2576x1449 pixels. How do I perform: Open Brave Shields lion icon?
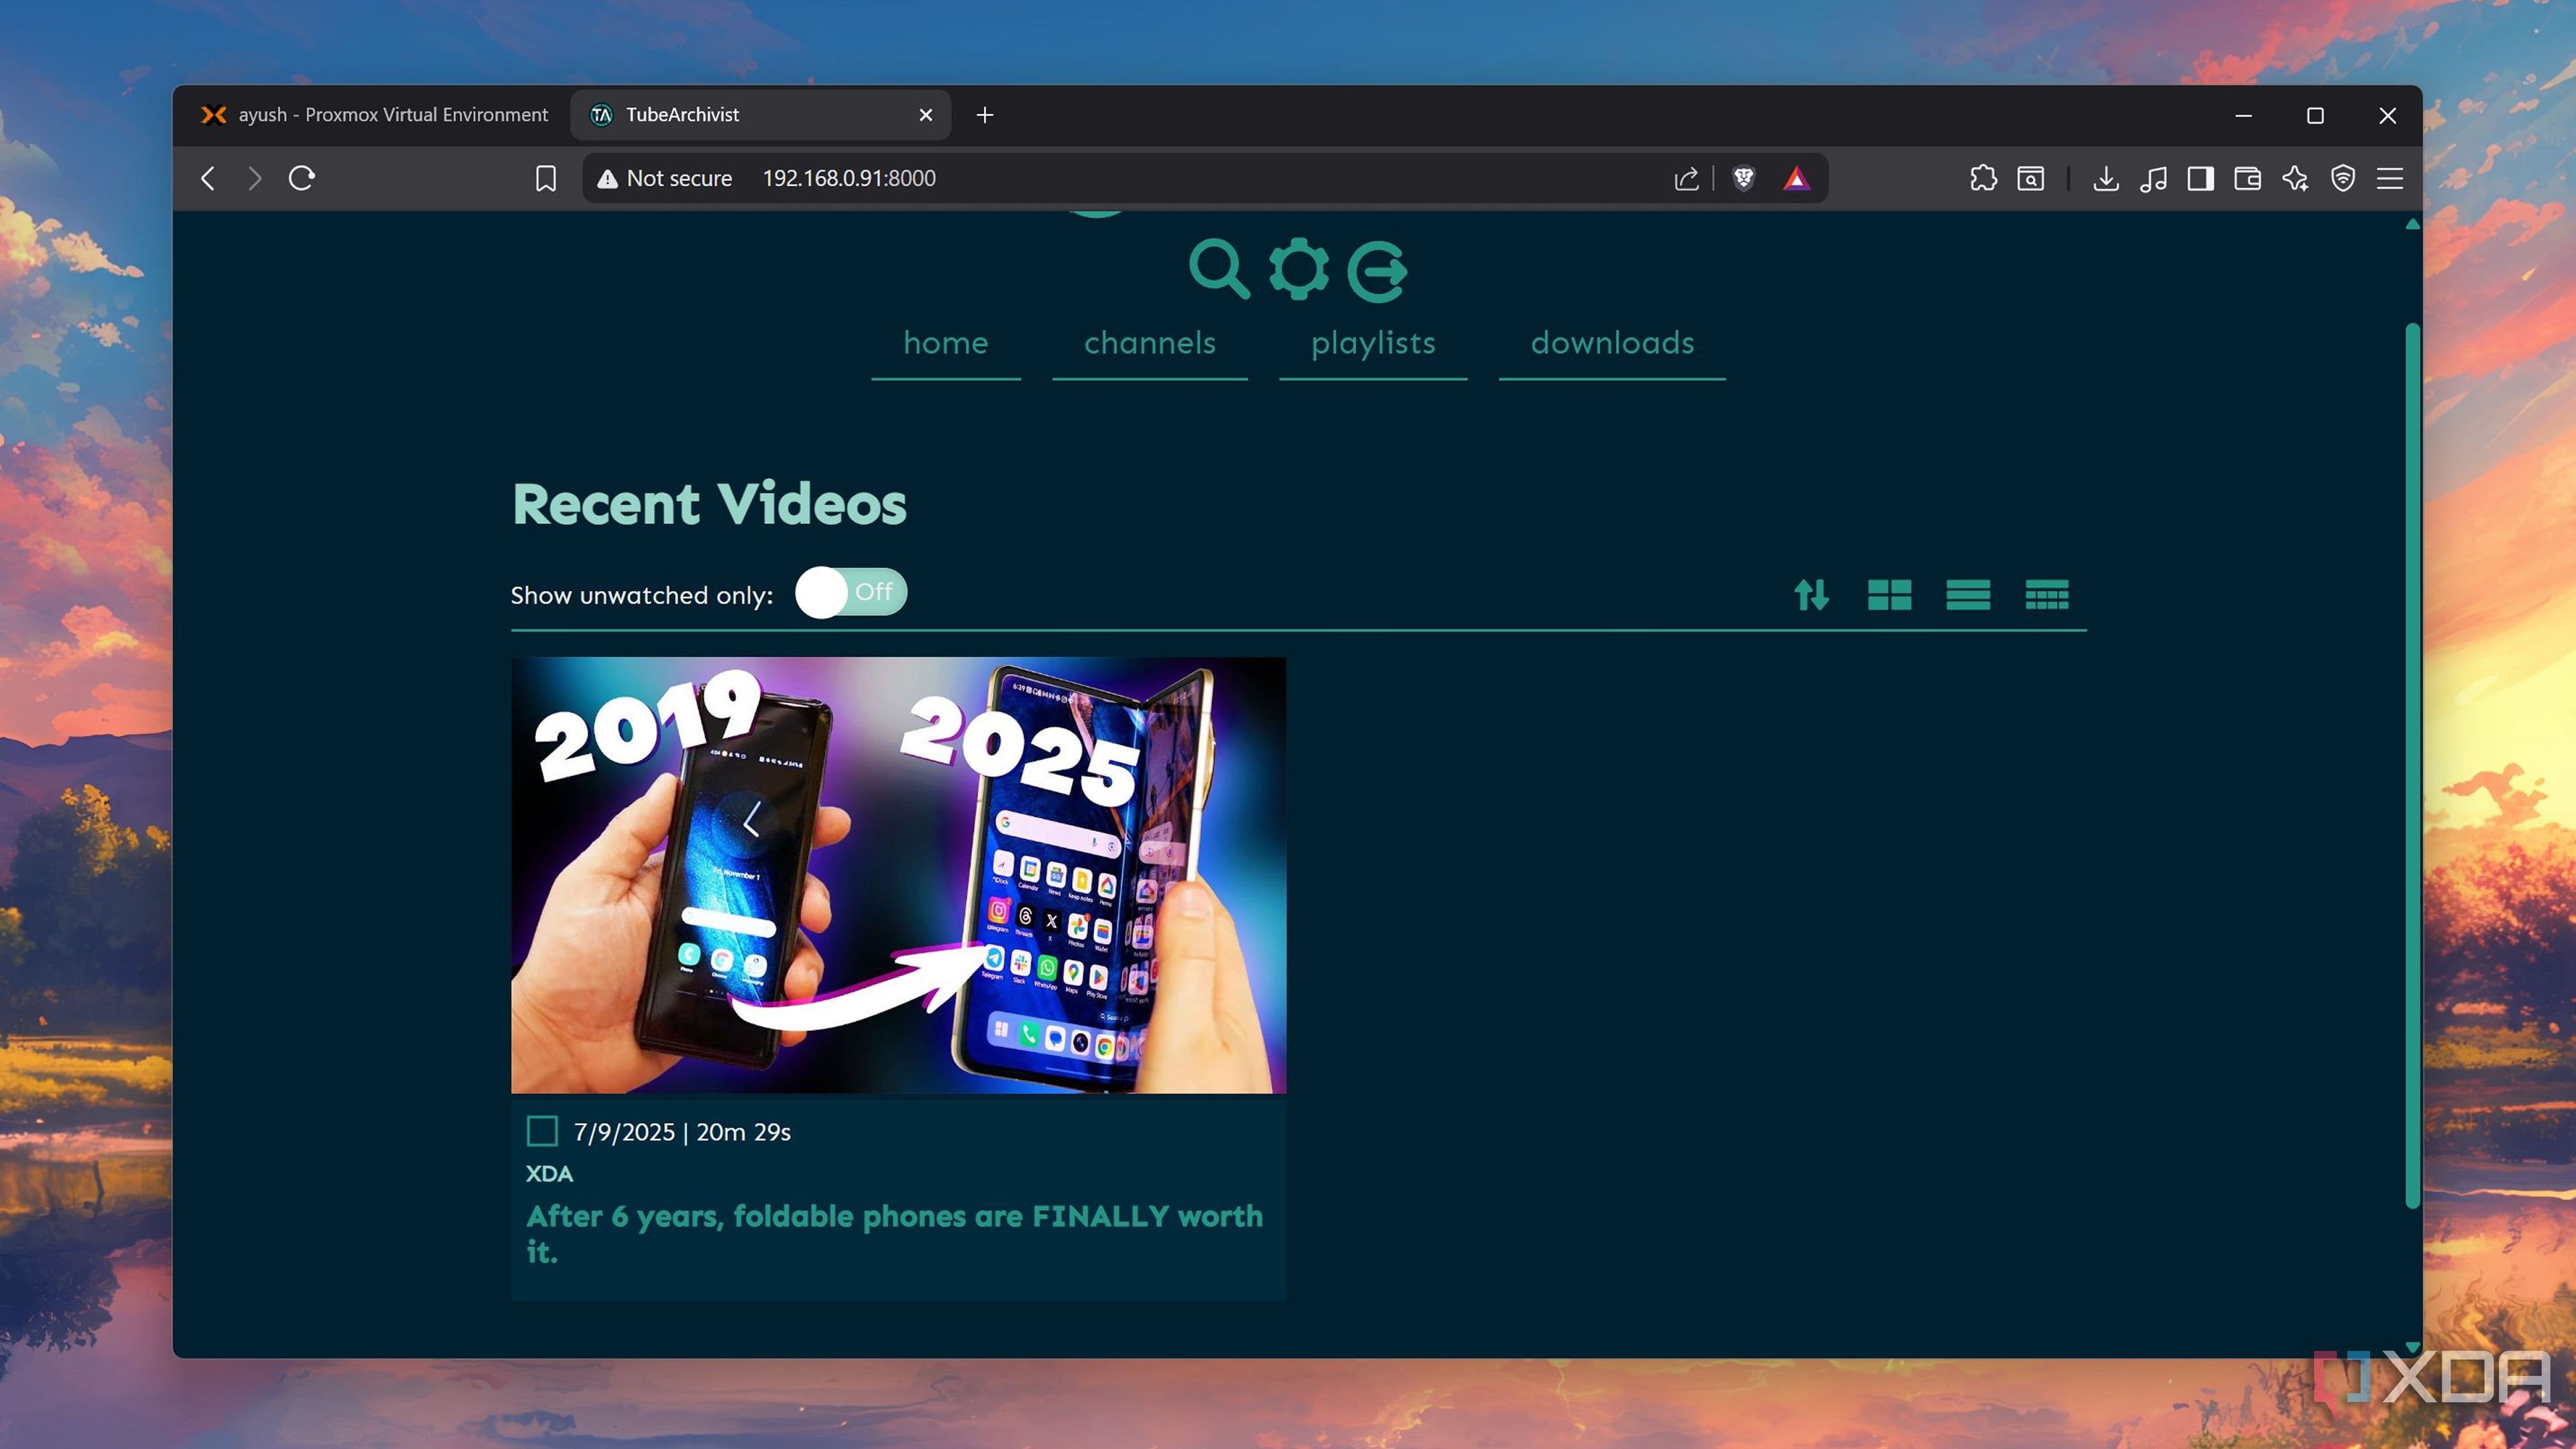click(x=1743, y=178)
